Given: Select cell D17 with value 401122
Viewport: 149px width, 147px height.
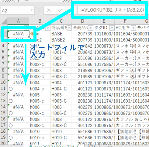Looking at the screenshot, I should pyautogui.click(x=82, y=126).
